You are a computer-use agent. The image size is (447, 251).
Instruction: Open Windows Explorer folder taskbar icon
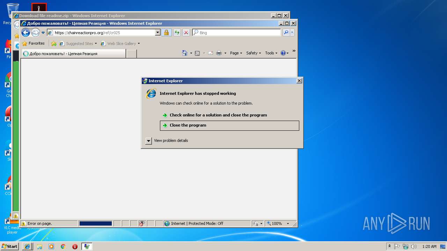point(39,246)
